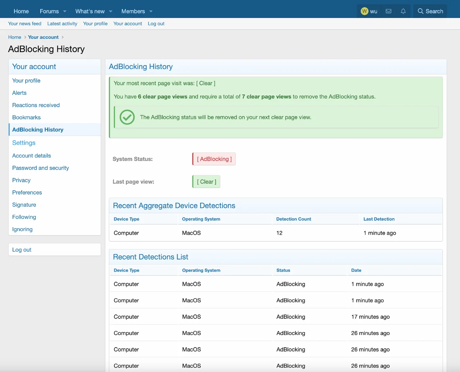Click the wu user avatar

[x=364, y=11]
